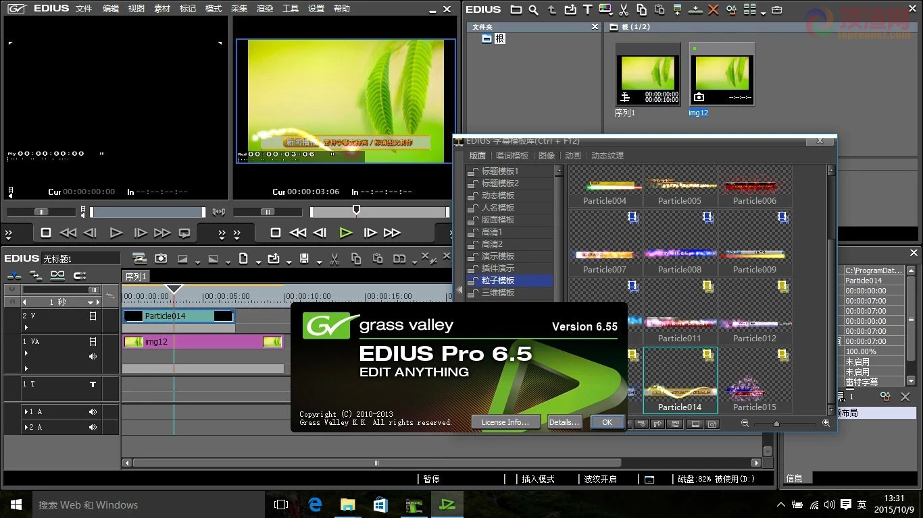Click the toolbox icon in bin toolbar
The height and width of the screenshot is (518, 923).
(x=777, y=9)
